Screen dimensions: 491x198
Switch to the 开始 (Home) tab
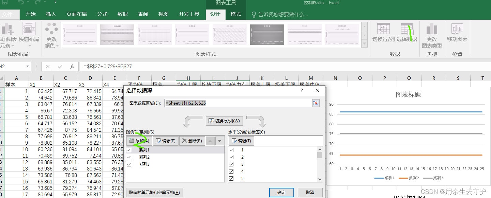31,14
